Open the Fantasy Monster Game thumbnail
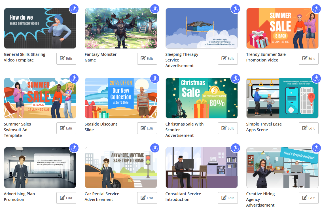The image size is (322, 208). coord(120,28)
